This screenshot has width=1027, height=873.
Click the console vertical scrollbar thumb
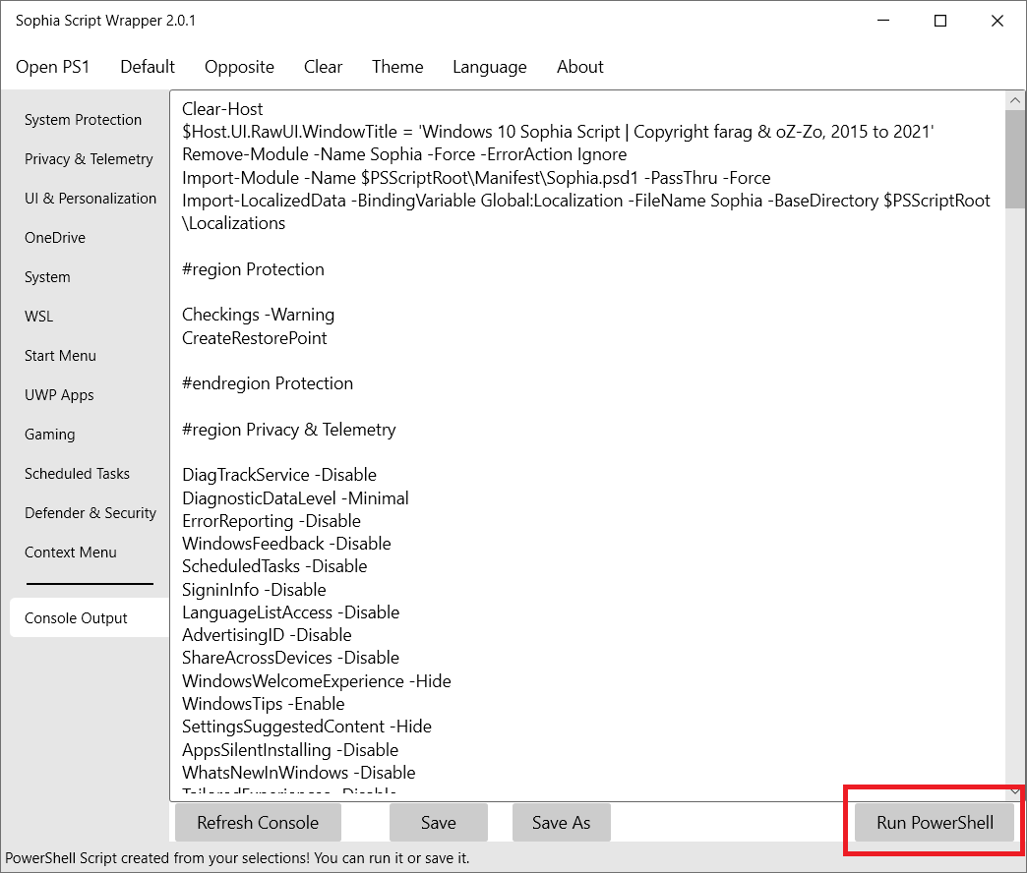[1014, 159]
